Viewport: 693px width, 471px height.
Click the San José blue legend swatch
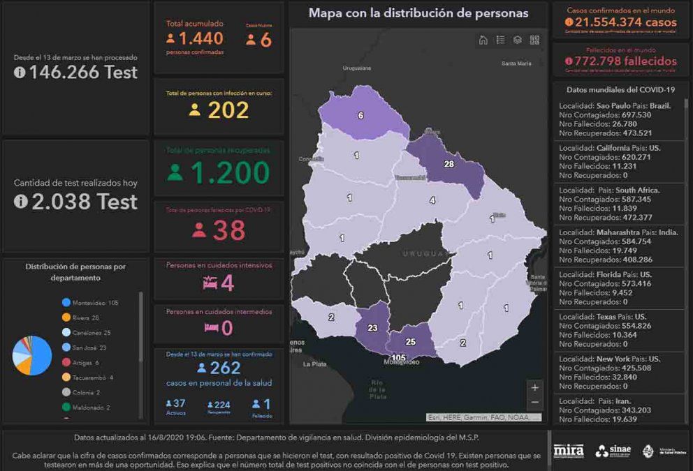(x=66, y=347)
